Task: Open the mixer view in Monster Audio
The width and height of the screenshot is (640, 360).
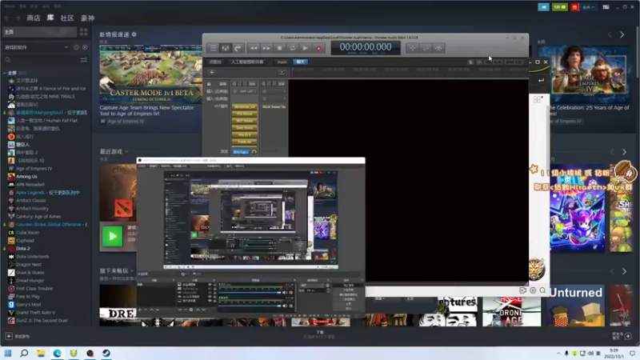Action: [x=226, y=48]
